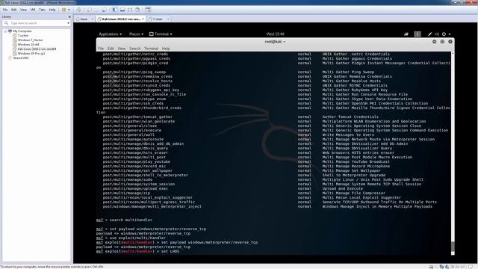Image resolution: width=478 pixels, height=269 pixels.
Task: Click the 'set LHOS' prompt line
Action: click(x=137, y=251)
